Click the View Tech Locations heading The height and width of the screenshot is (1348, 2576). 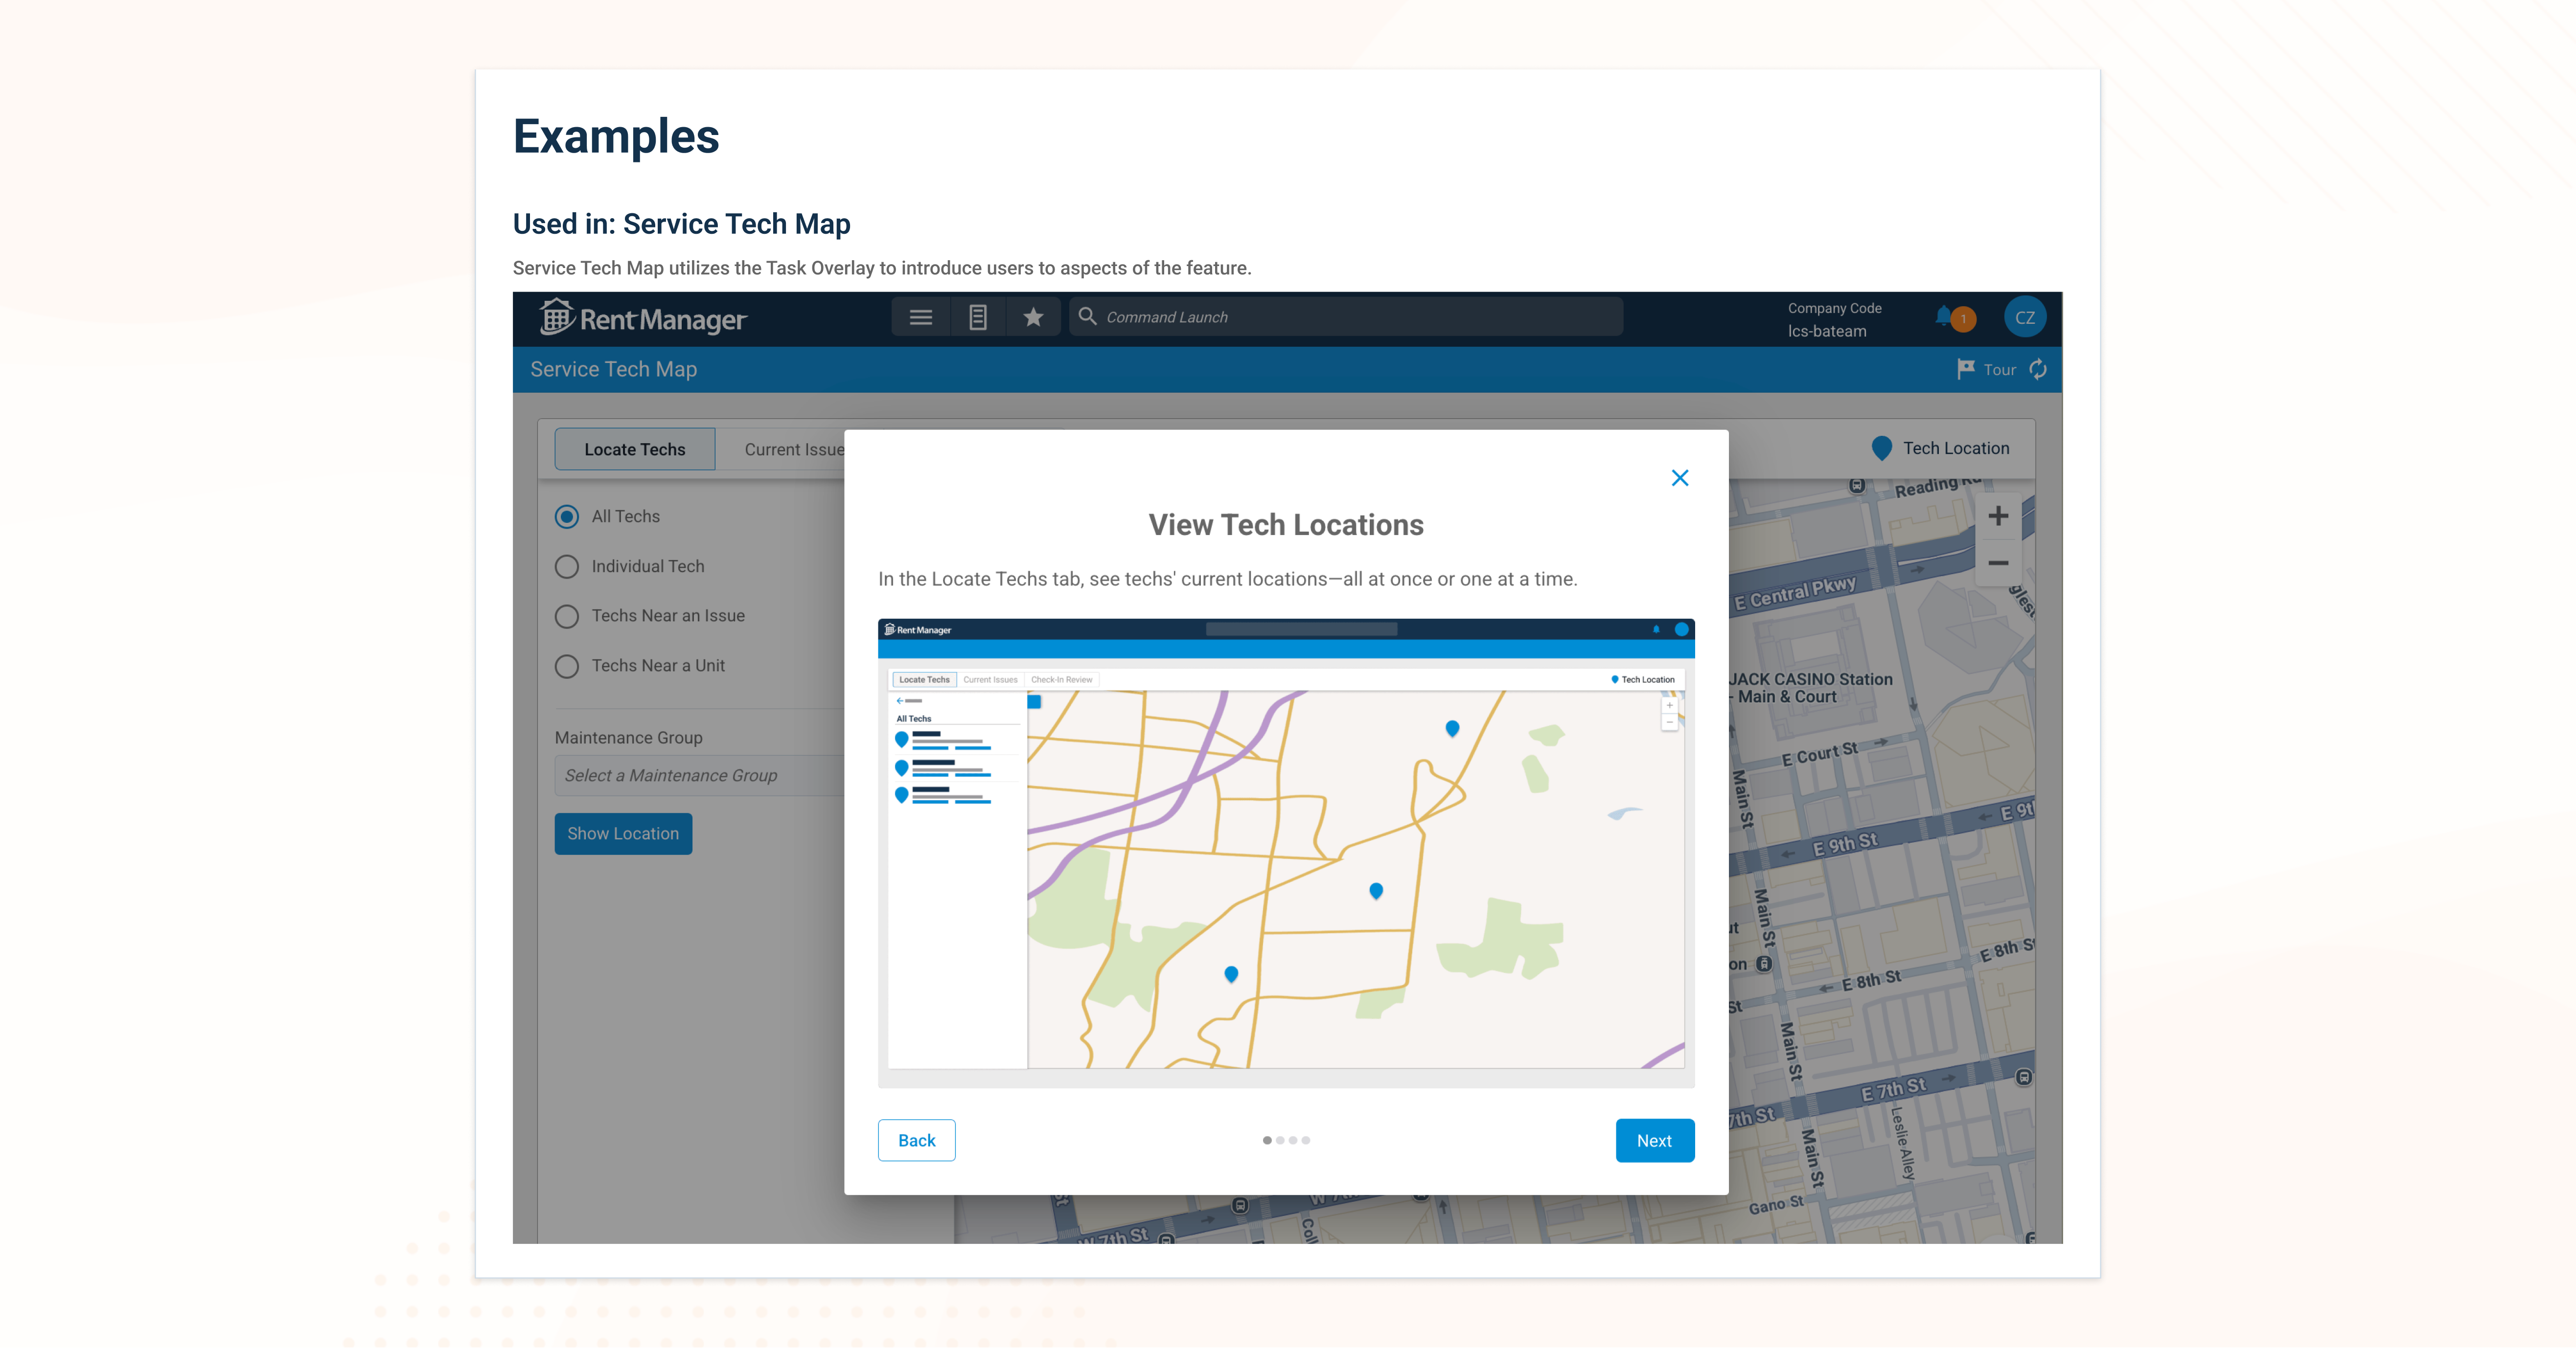1285,525
